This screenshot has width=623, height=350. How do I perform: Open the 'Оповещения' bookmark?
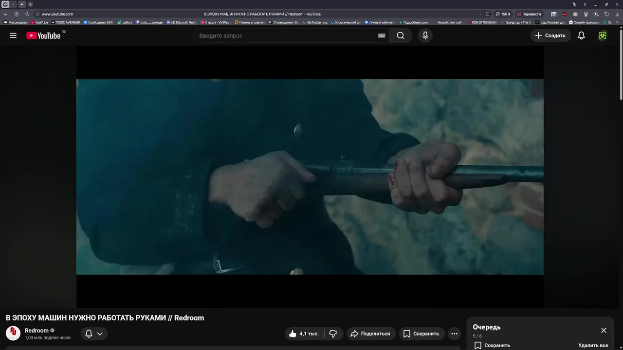pos(284,22)
